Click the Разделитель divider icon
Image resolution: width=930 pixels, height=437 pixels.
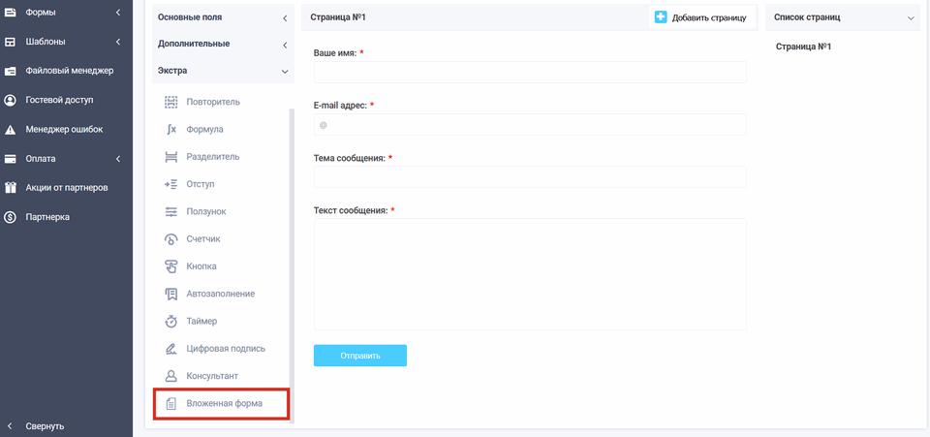tap(171, 157)
